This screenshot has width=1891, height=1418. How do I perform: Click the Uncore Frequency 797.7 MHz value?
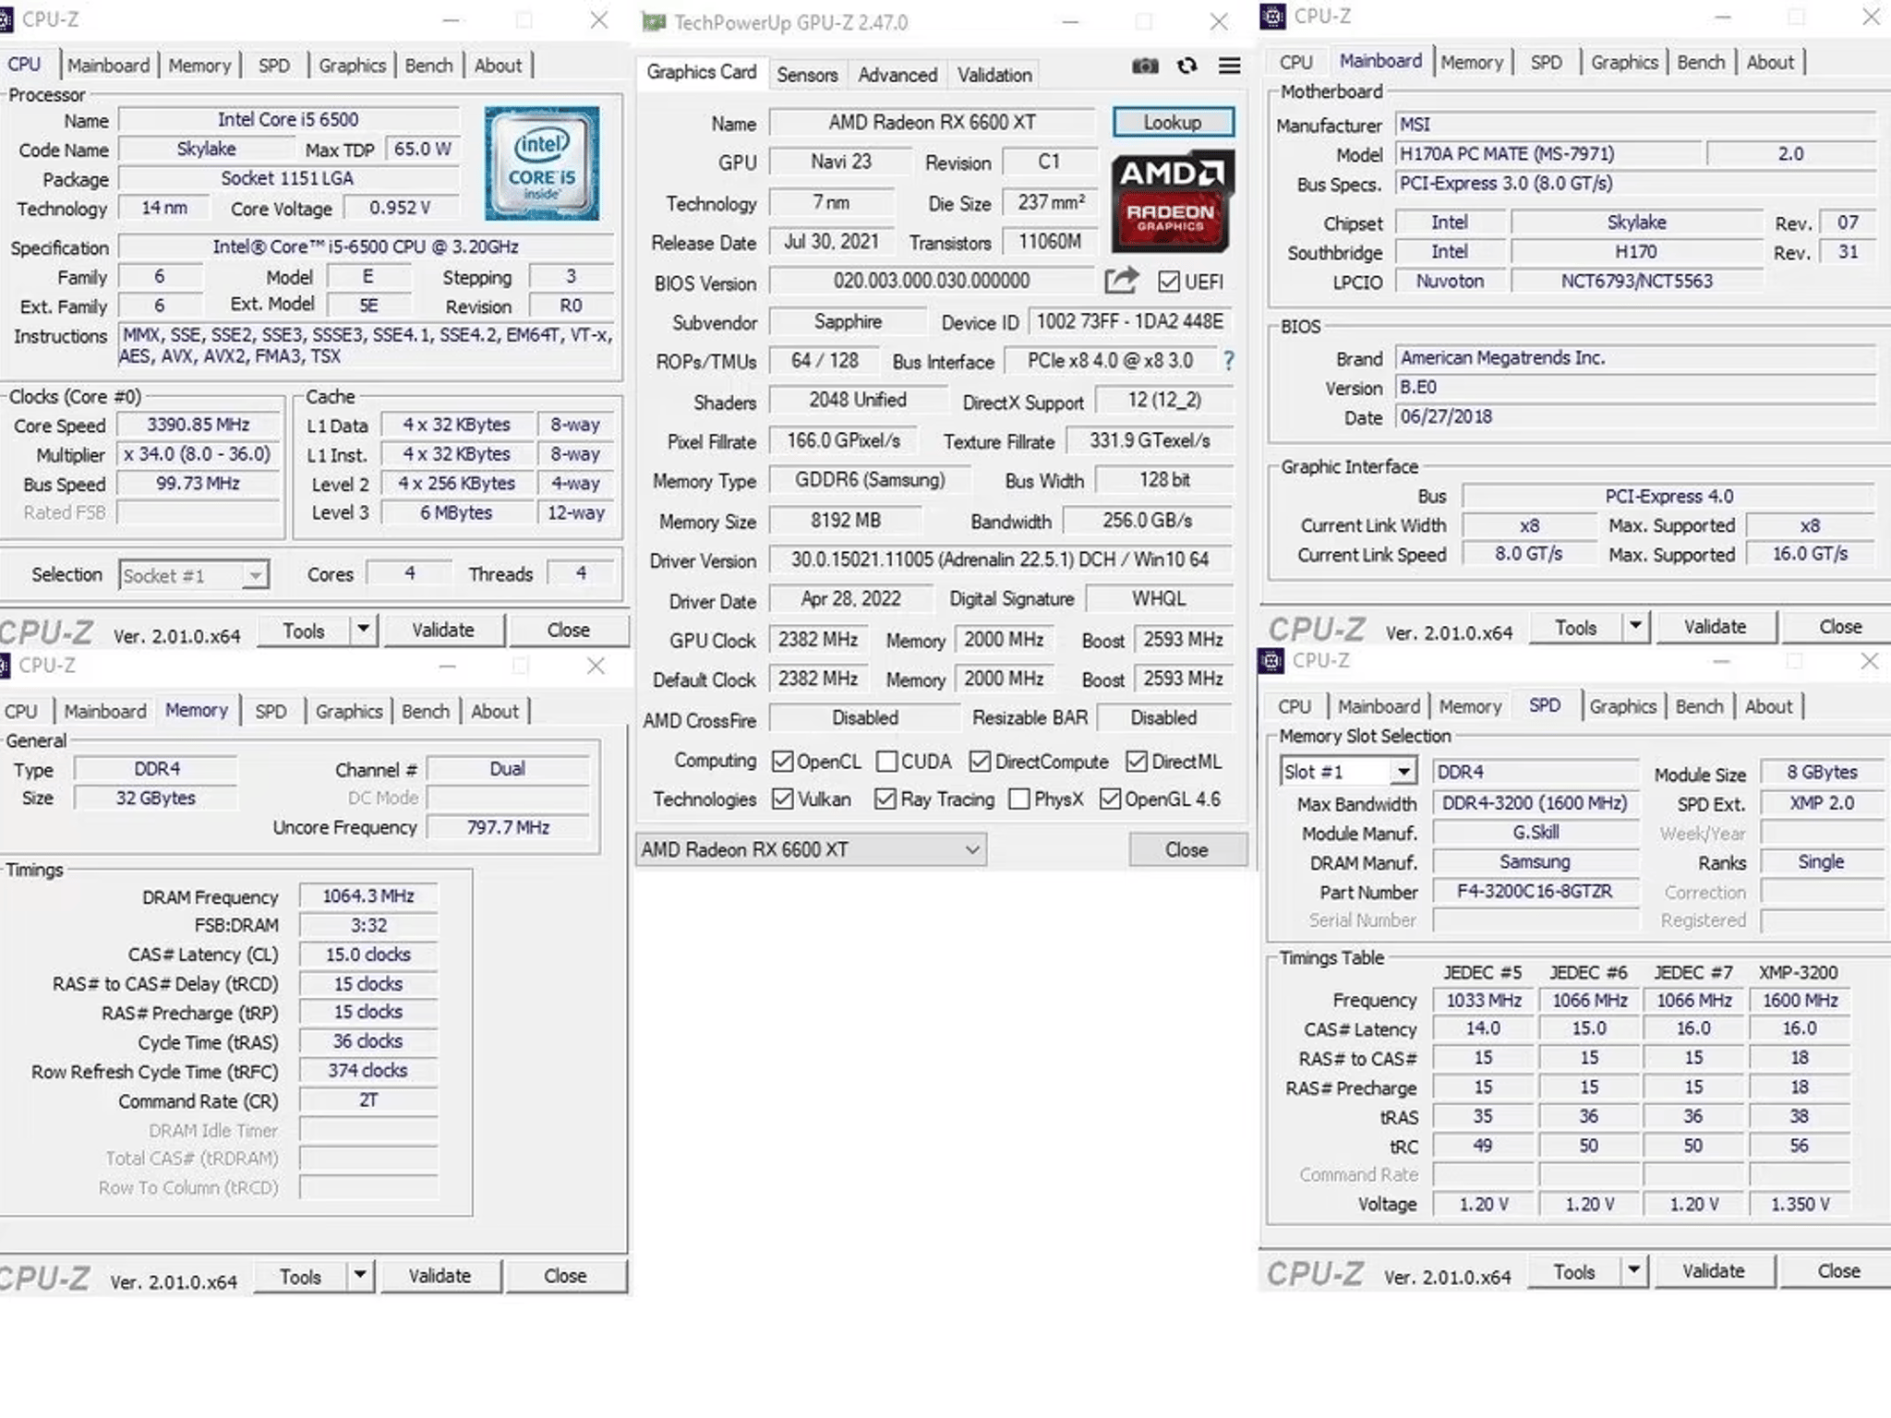[508, 827]
